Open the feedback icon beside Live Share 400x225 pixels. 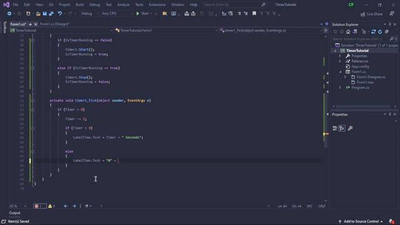392,14
